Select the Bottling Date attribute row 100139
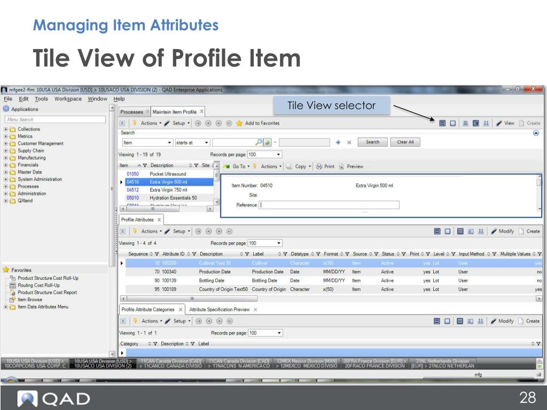This screenshot has height=410, width=547. tap(333, 281)
